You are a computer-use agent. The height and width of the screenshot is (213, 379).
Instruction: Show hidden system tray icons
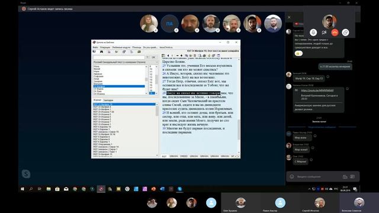pyautogui.click(x=309, y=189)
